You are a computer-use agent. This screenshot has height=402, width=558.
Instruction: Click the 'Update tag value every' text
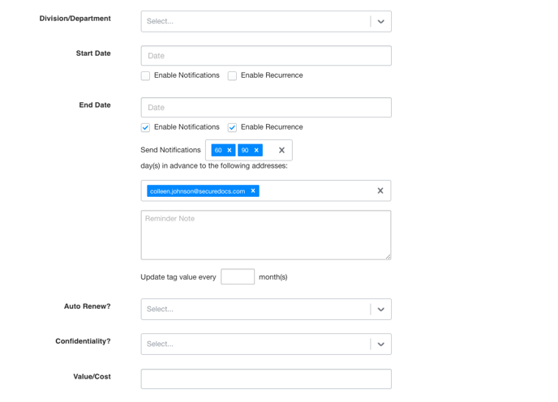coord(178,276)
